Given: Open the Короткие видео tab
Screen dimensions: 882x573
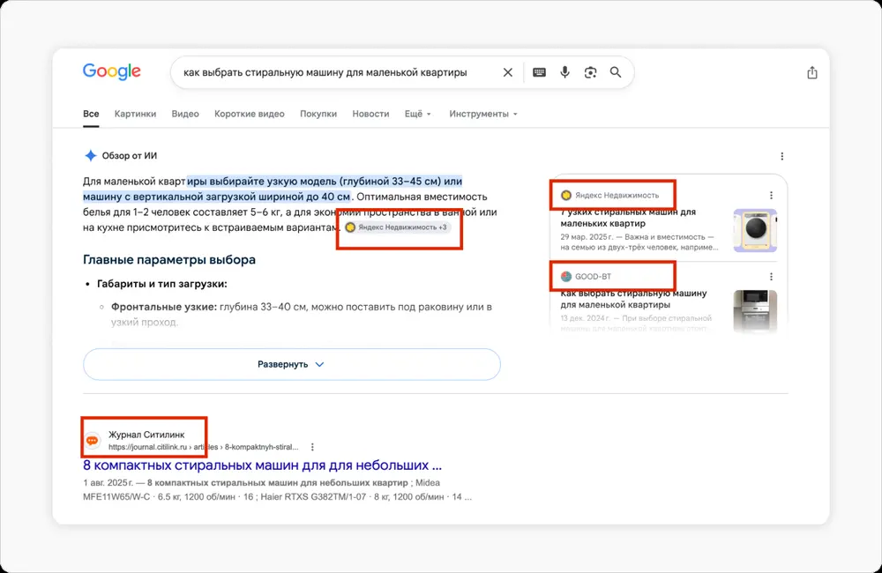Looking at the screenshot, I should pyautogui.click(x=250, y=114).
